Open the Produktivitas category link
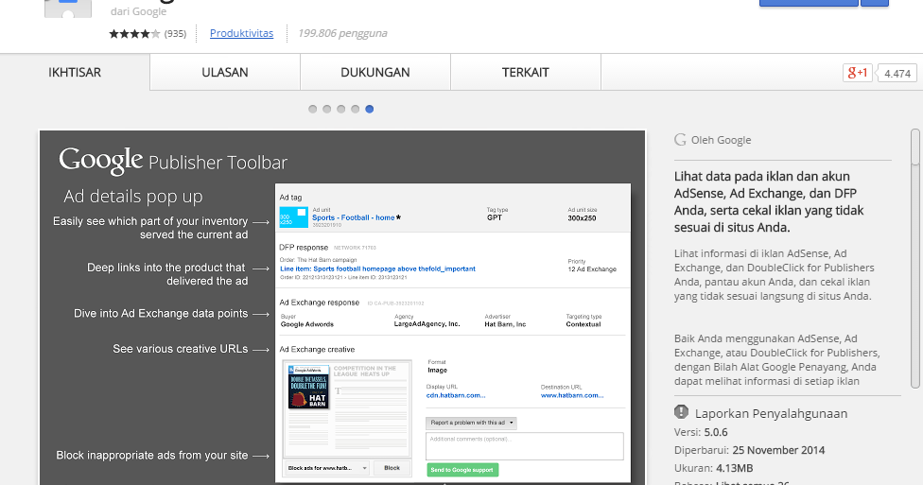The width and height of the screenshot is (923, 485). [241, 33]
